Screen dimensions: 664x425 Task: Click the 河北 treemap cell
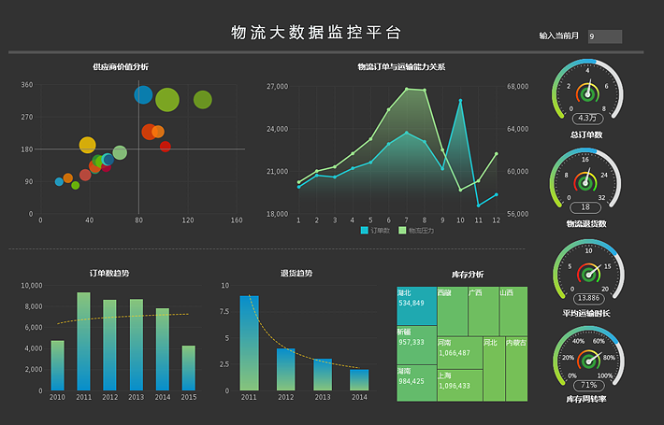pos(494,369)
